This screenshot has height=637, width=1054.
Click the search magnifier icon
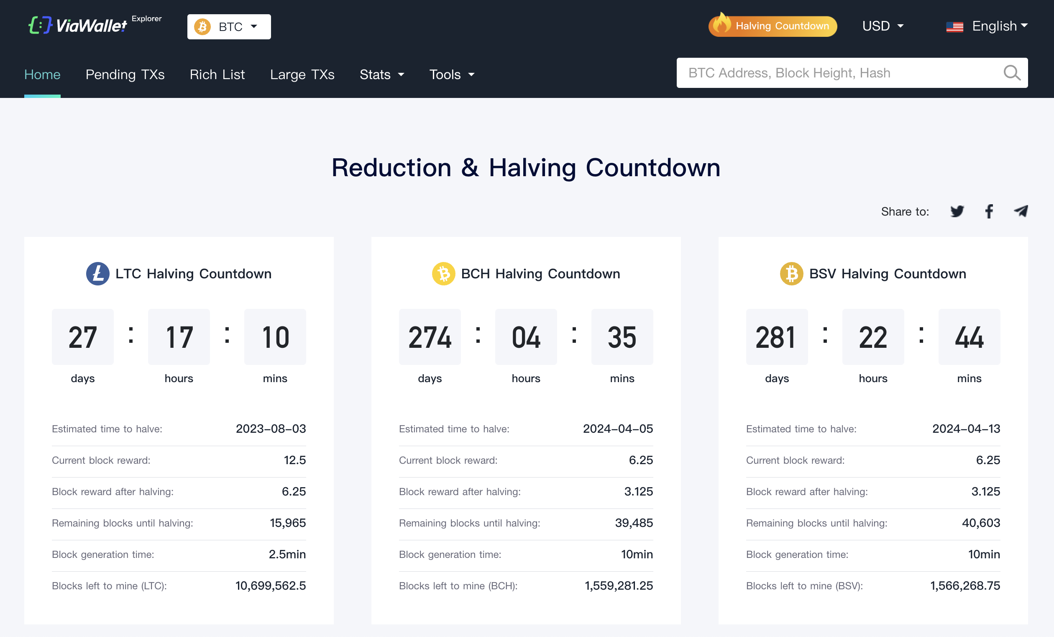pyautogui.click(x=1012, y=73)
